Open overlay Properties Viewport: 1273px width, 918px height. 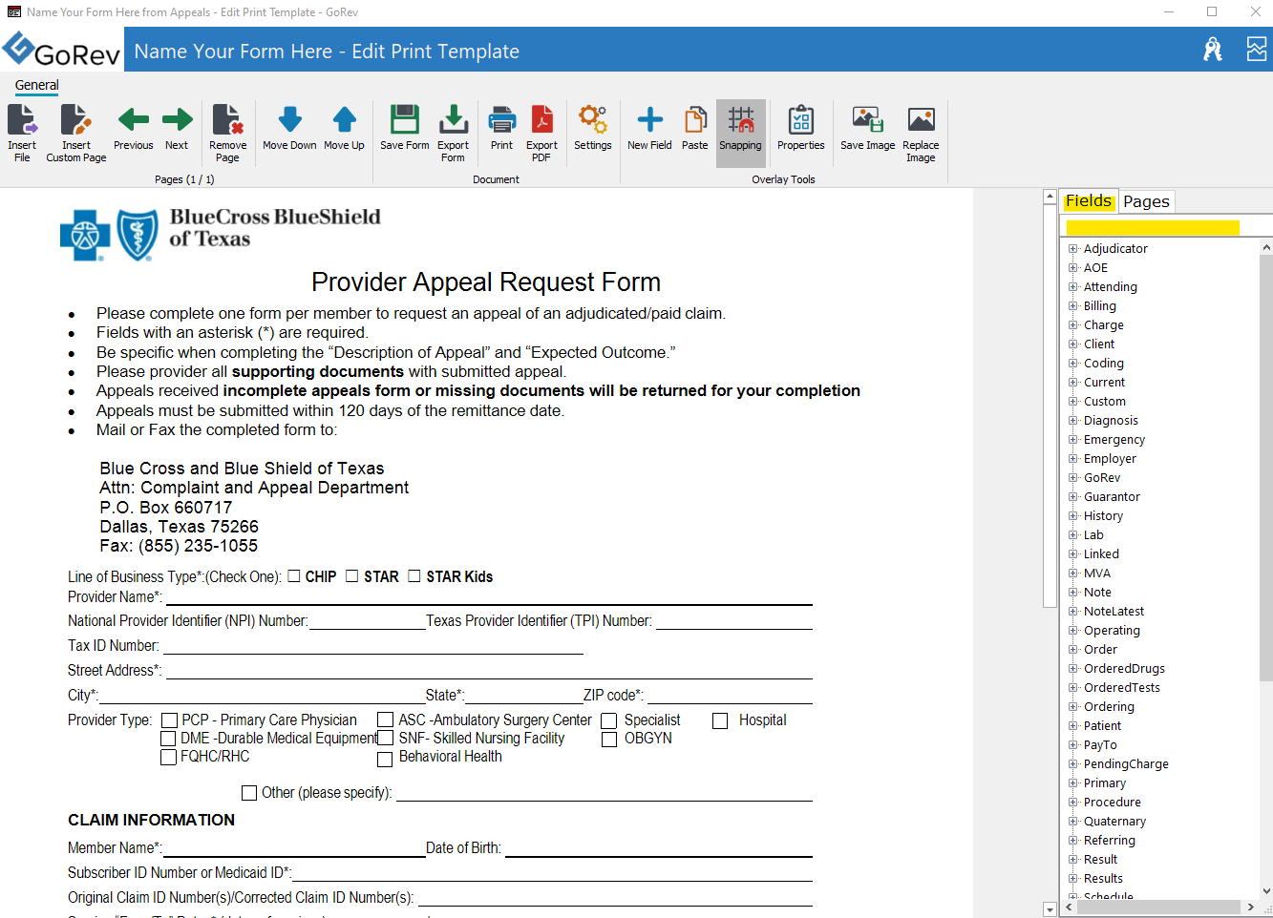pos(800,119)
